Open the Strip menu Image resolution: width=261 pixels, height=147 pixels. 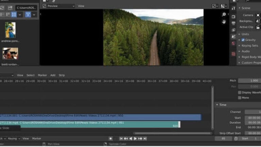click(62, 75)
